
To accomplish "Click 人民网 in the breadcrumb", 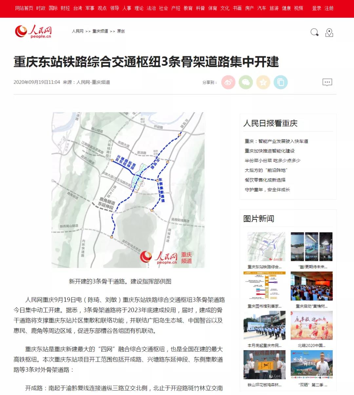I will [x=78, y=31].
